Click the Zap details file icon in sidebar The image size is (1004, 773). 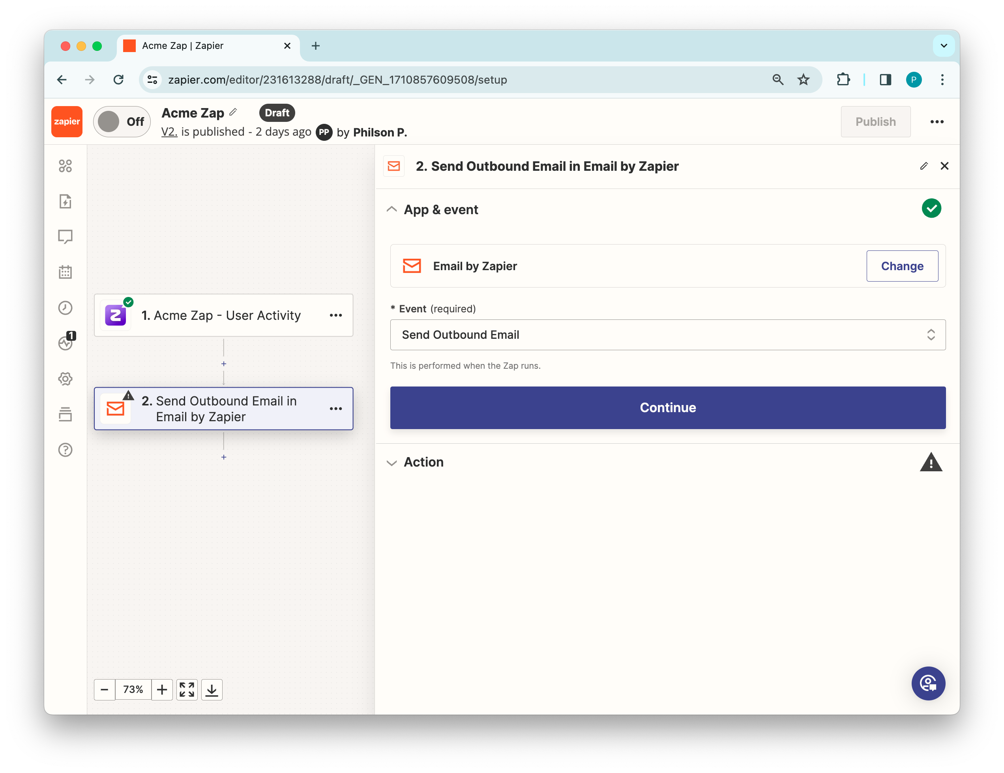tap(65, 201)
